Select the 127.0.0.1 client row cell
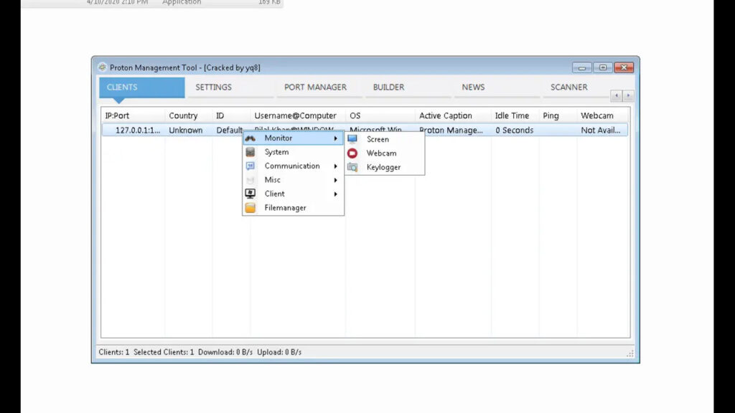Screen dimensions: 735x413 click(138, 130)
